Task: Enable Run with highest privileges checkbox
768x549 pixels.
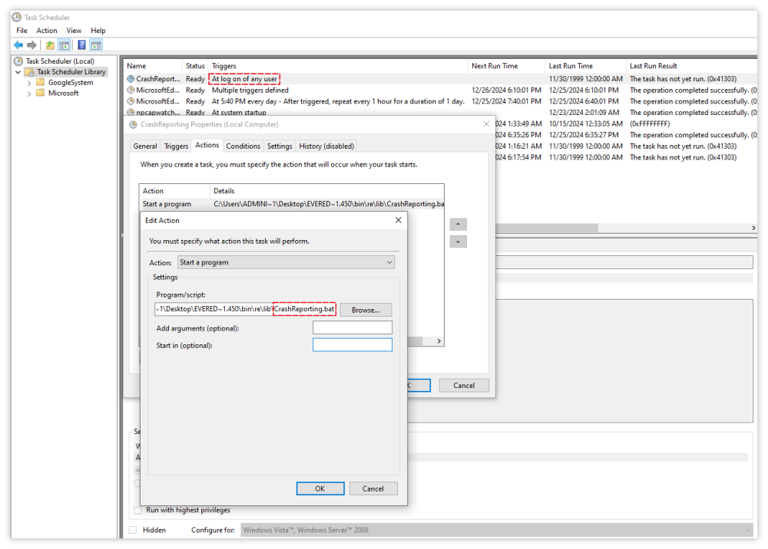Action: pos(138,510)
